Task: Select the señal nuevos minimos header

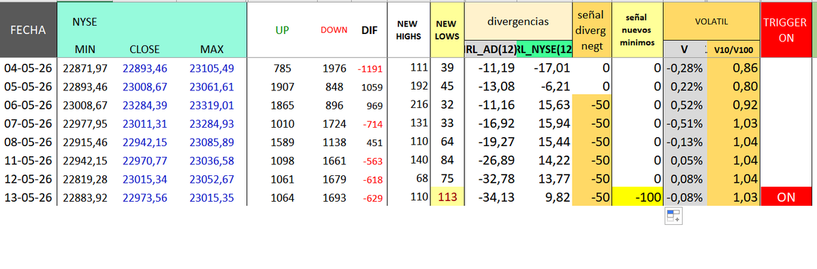Action: pyautogui.click(x=637, y=30)
